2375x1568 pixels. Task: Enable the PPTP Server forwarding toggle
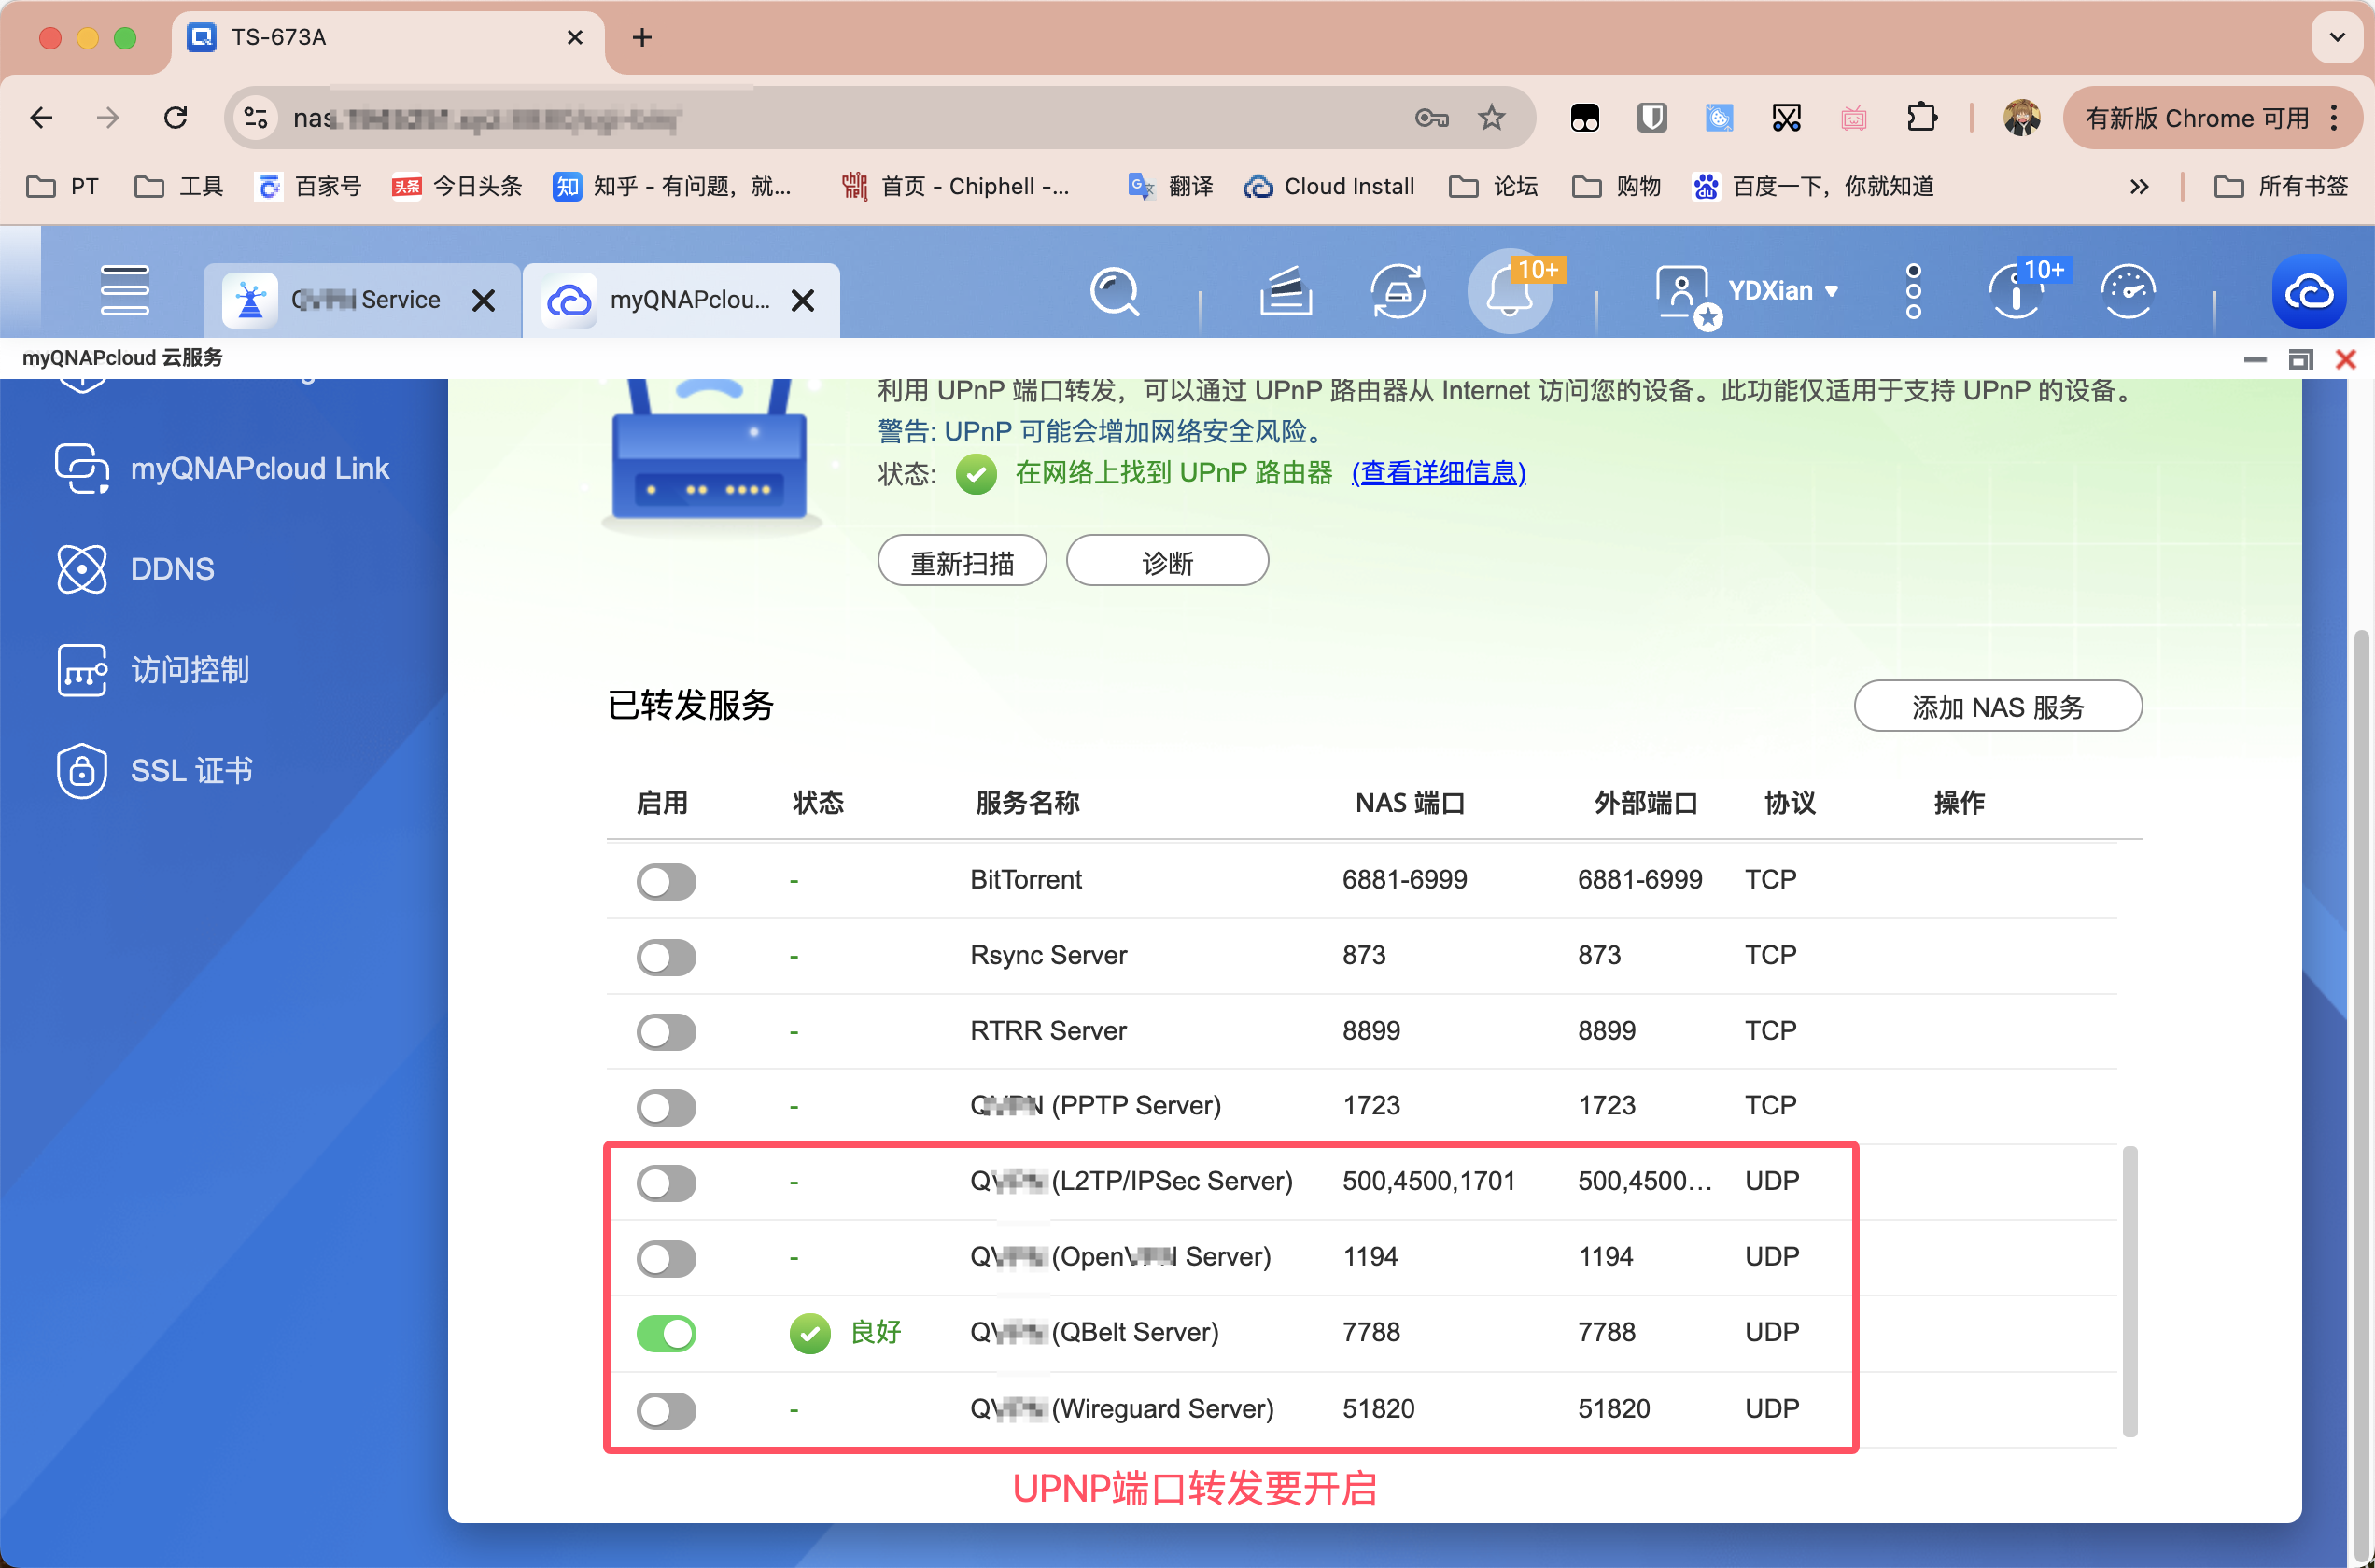coord(667,1107)
